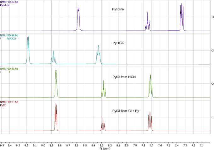Pick the teal PyHICl2 multiplet near 8.34 ppm
This screenshot has width=214, height=150.
98,55
